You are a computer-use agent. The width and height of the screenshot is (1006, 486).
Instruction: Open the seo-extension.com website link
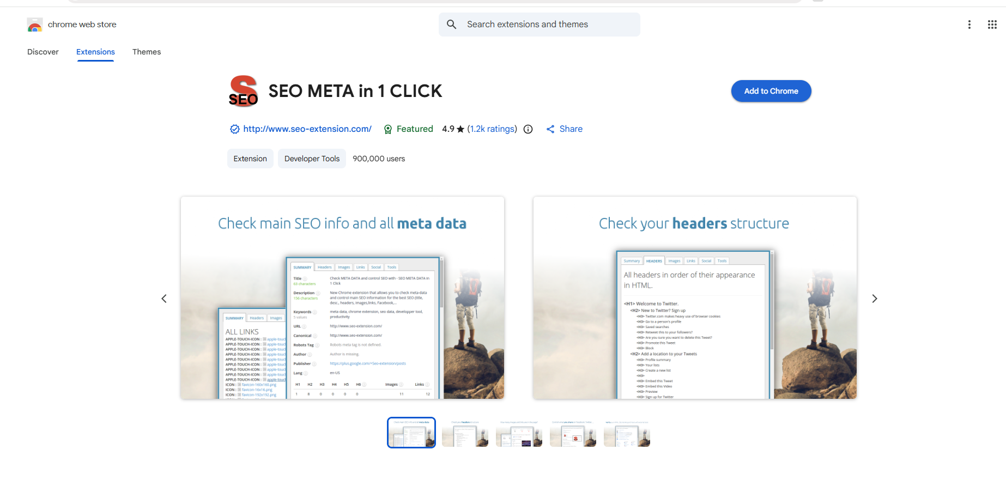[307, 129]
